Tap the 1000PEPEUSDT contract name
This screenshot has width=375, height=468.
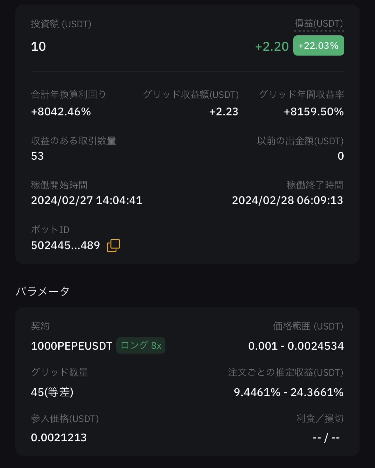pyautogui.click(x=71, y=346)
